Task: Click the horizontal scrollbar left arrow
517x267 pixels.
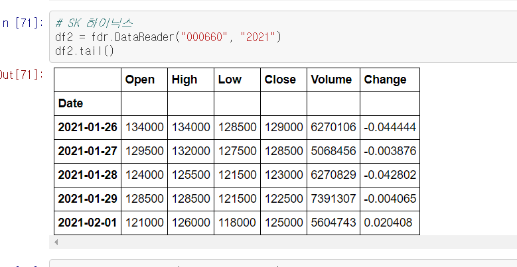Action: 56,242
